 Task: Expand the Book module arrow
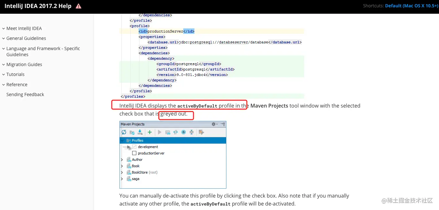[x=122, y=166]
